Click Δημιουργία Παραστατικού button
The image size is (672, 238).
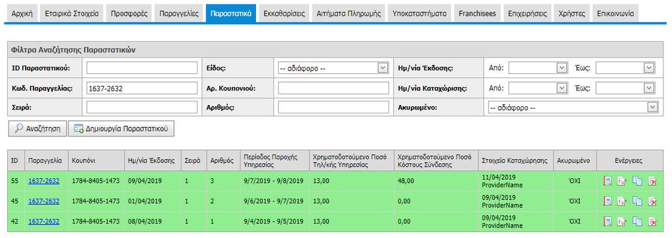(x=121, y=129)
